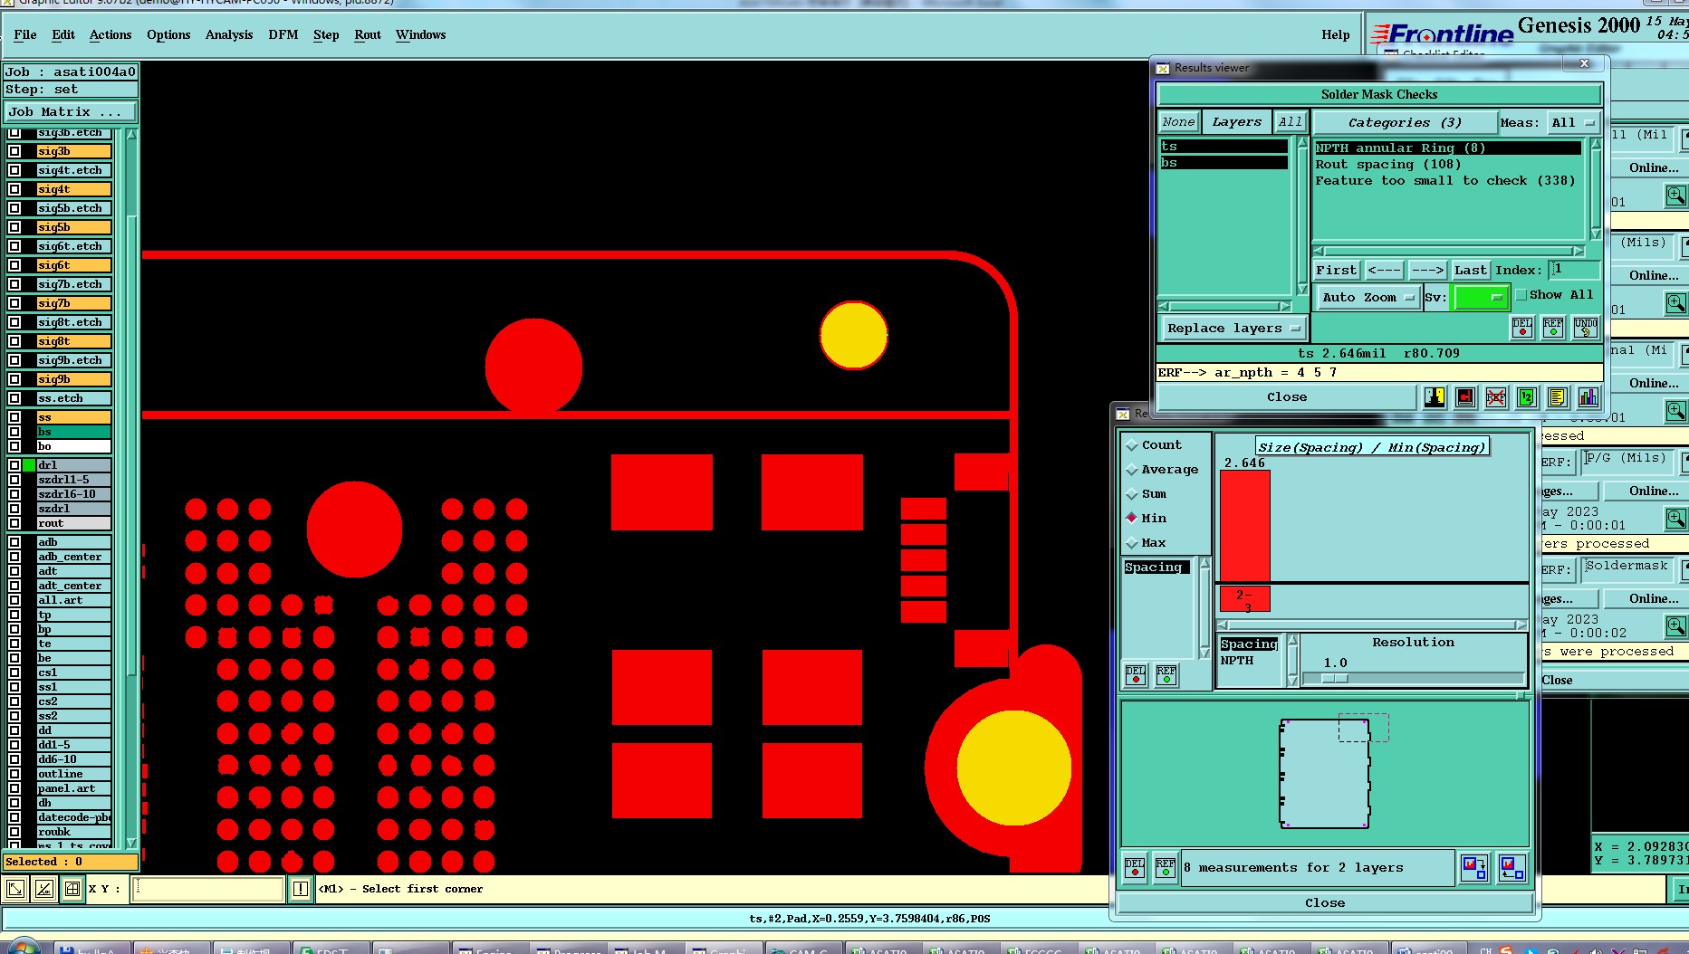Image resolution: width=1689 pixels, height=954 pixels.
Task: Toggle checkbox for sig5b layer
Action: point(14,227)
